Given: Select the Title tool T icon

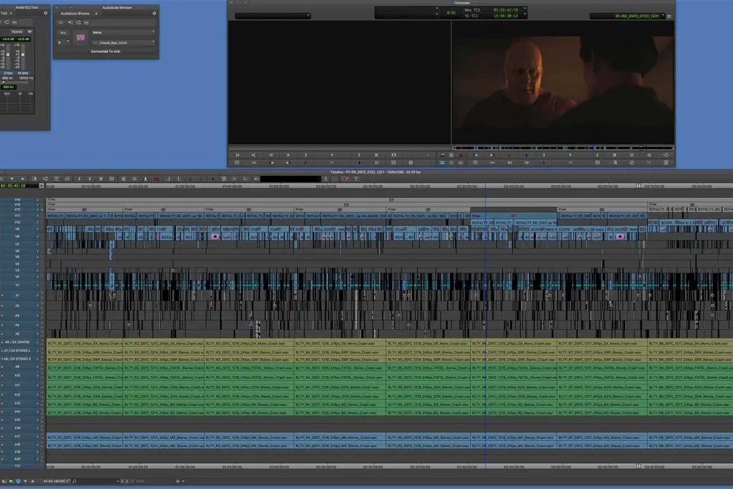Looking at the screenshot, I should (x=356, y=179).
